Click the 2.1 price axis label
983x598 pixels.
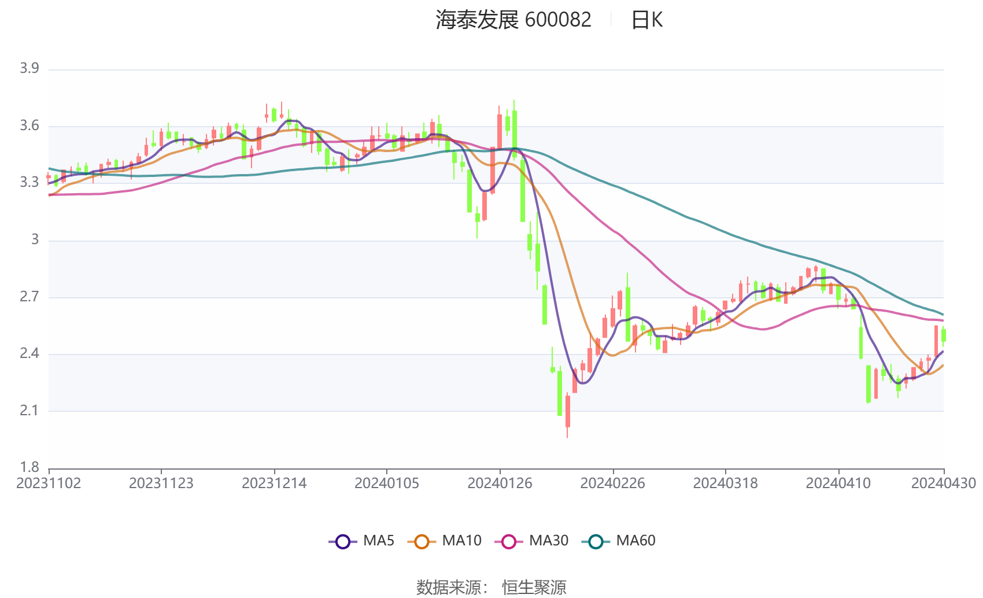[x=29, y=411]
